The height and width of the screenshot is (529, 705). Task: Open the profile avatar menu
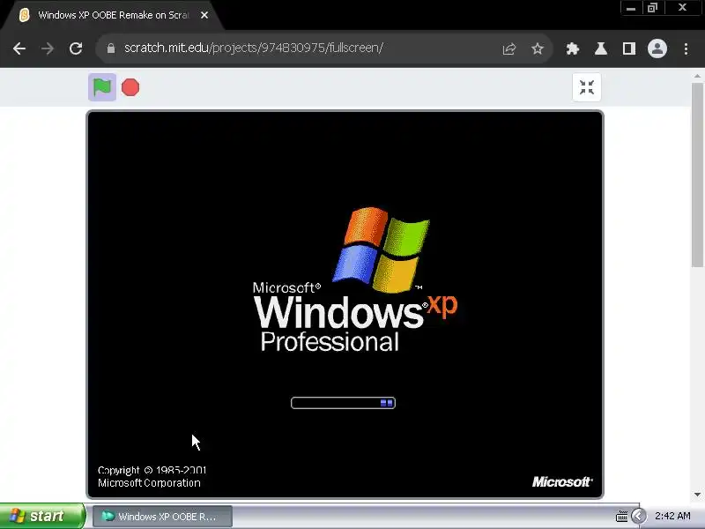click(x=657, y=48)
